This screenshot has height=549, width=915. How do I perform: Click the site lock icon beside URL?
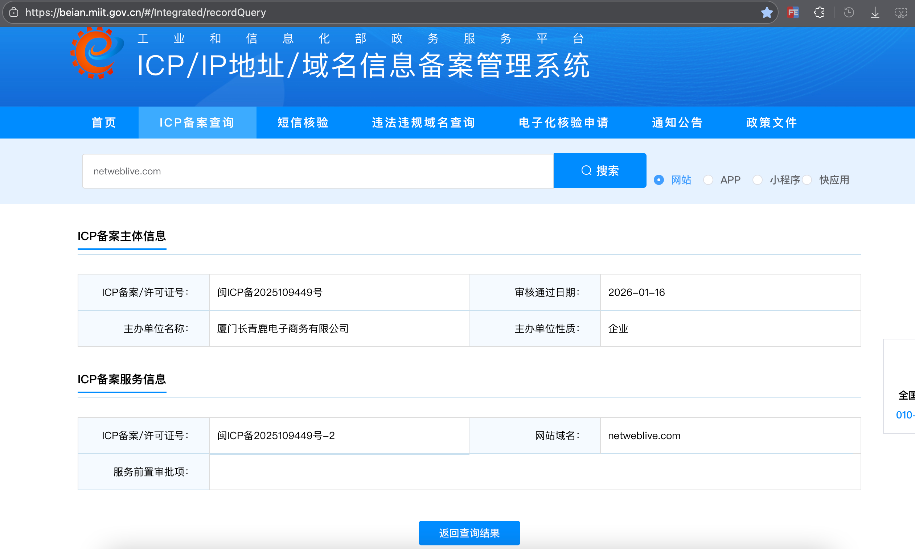tap(14, 13)
